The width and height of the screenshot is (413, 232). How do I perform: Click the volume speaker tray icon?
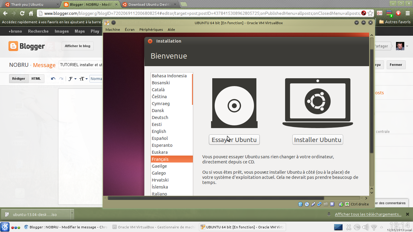click(x=366, y=227)
